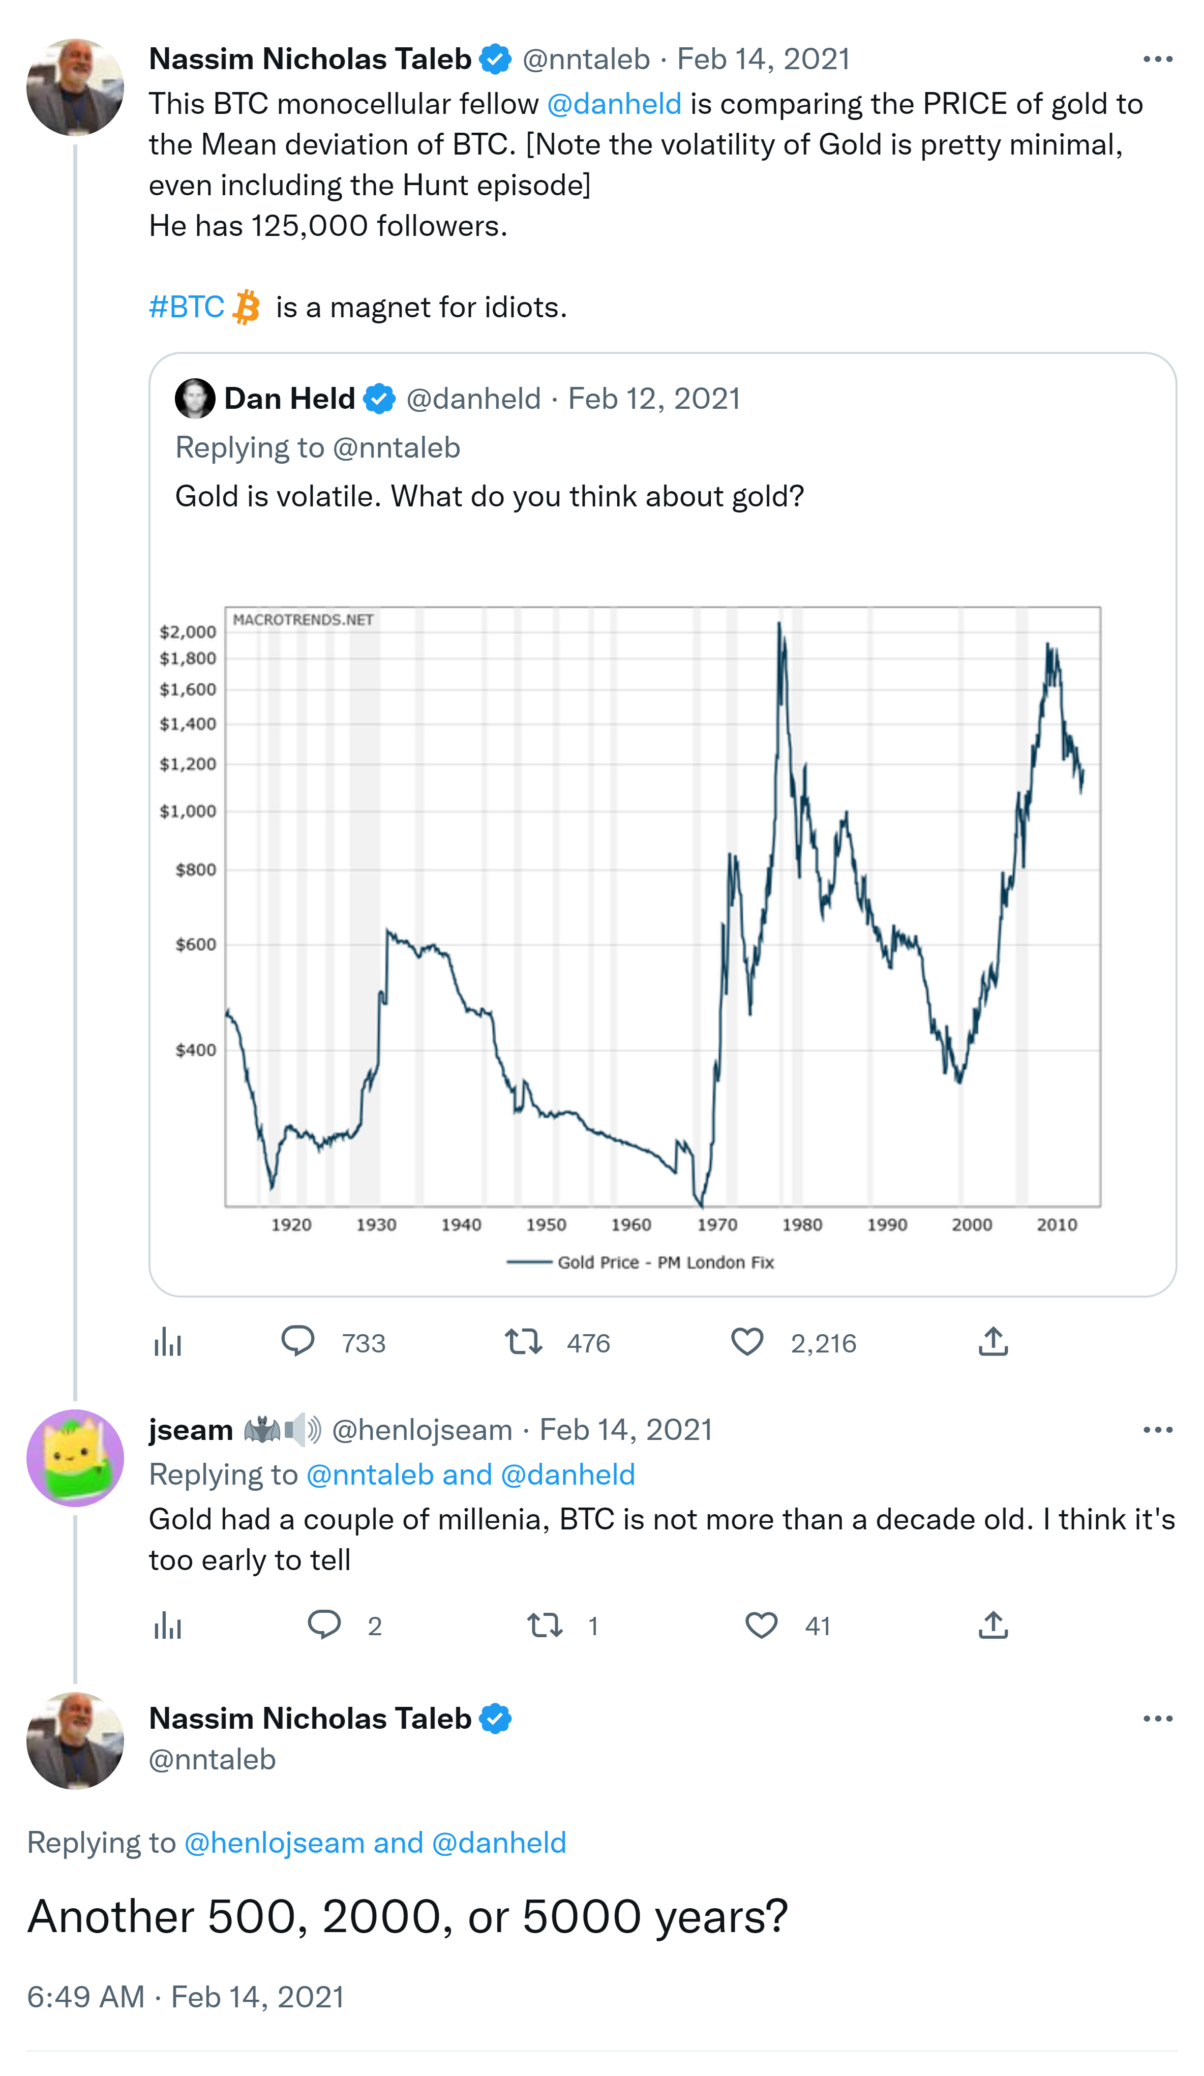Click the 6:49 AM Feb 14, 2021 timestamp

coord(185,1997)
